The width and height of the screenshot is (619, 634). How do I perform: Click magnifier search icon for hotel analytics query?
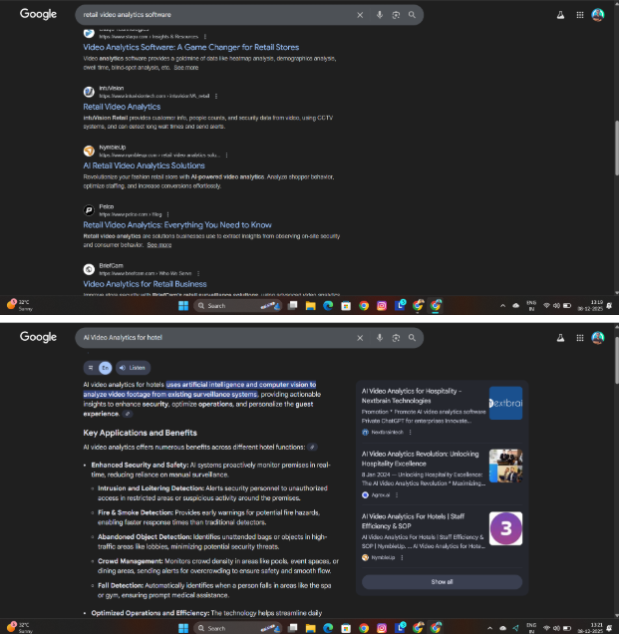pyautogui.click(x=412, y=338)
